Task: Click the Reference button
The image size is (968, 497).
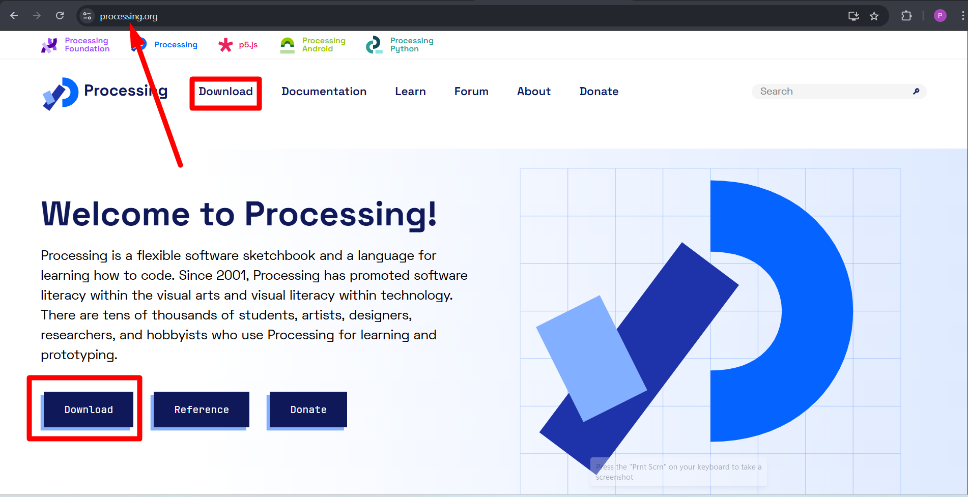Action: pos(202,410)
